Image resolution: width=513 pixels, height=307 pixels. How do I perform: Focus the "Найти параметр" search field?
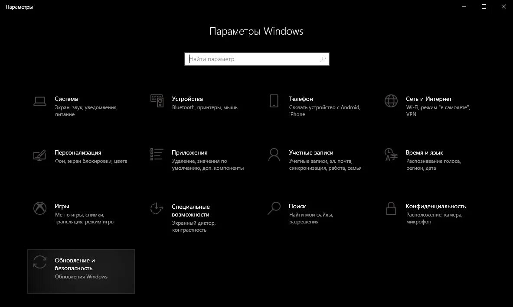point(257,59)
